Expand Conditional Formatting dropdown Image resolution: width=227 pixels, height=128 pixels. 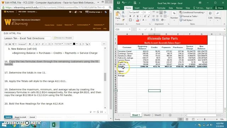(192, 12)
